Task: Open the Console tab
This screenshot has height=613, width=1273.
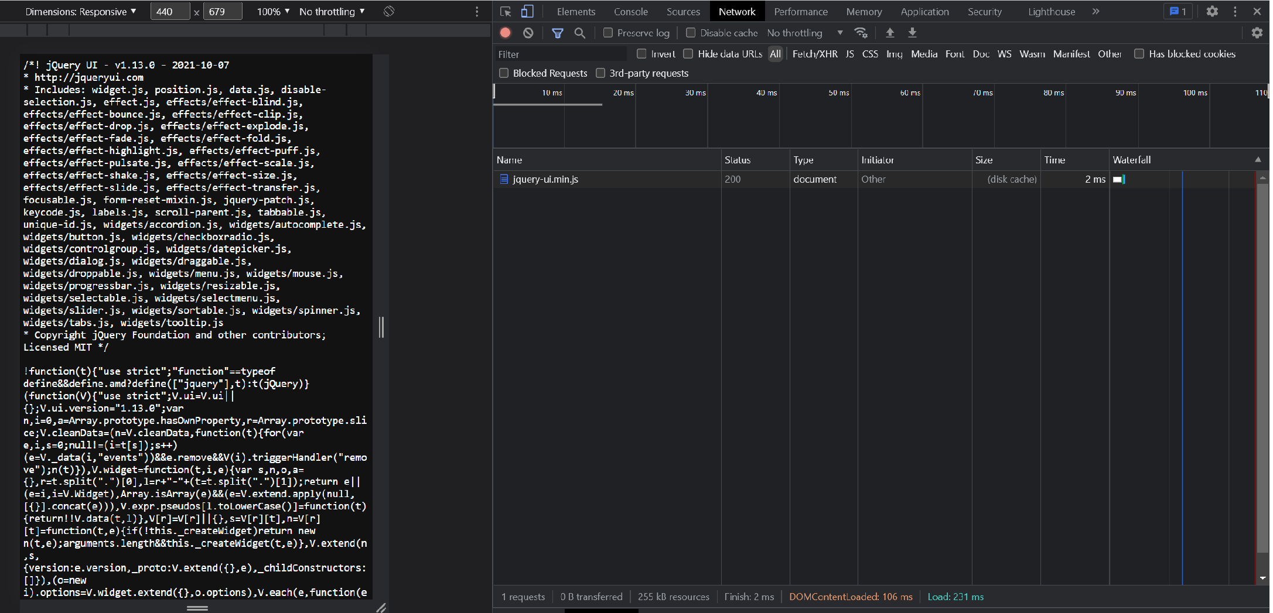Action: click(630, 11)
